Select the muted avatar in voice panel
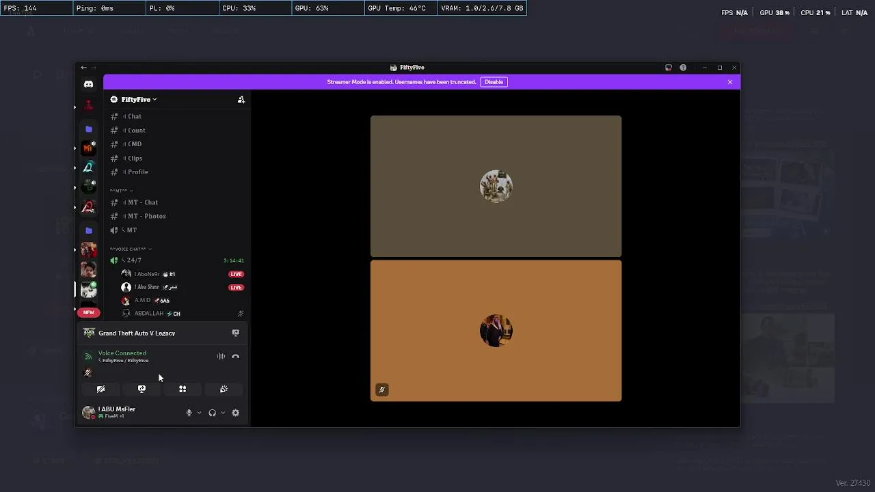This screenshot has height=492, width=875. click(87, 373)
